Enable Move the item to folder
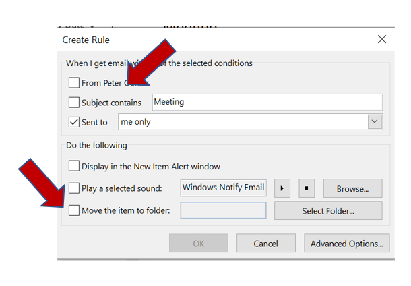 pos(73,210)
